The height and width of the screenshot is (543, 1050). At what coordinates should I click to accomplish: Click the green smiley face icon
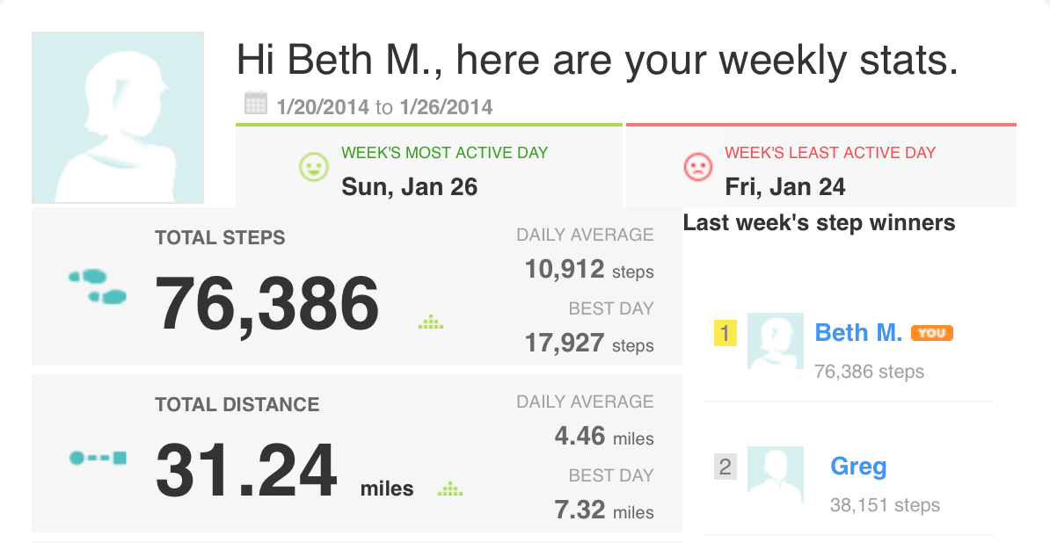(x=313, y=166)
